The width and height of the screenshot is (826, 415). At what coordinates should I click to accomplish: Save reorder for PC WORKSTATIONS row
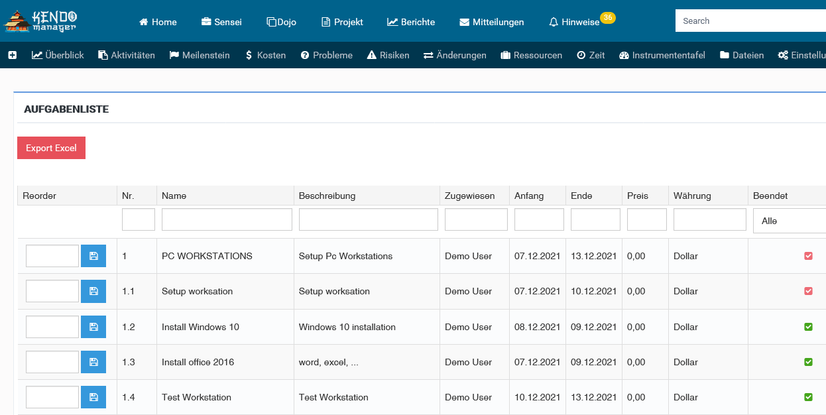[93, 256]
